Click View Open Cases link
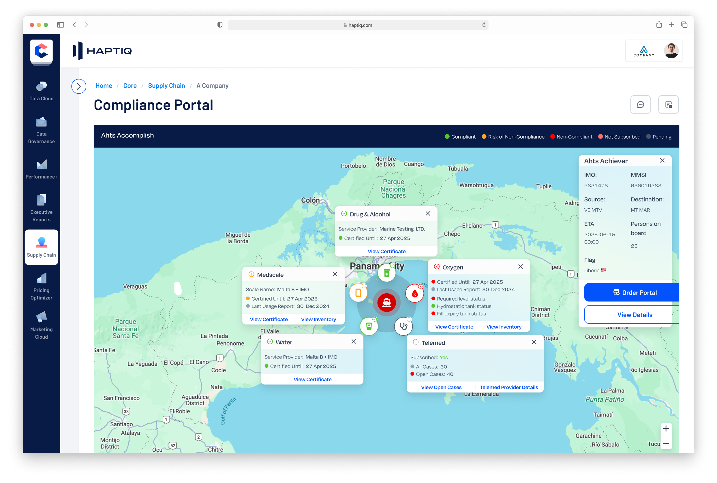Image resolution: width=717 pixels, height=483 pixels. click(441, 387)
